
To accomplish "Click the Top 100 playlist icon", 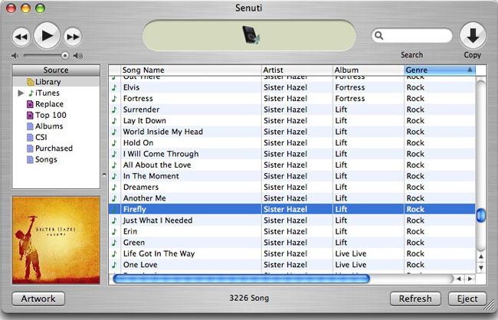I will (30, 116).
